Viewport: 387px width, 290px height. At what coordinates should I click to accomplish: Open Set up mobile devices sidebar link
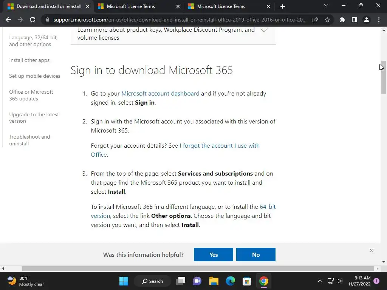[34, 76]
